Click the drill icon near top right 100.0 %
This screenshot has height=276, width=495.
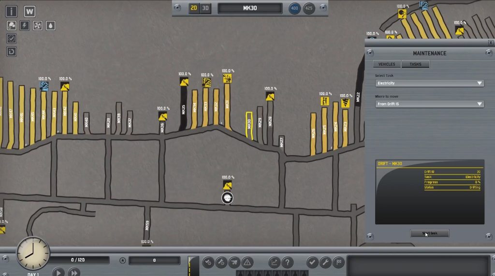tap(459, 30)
